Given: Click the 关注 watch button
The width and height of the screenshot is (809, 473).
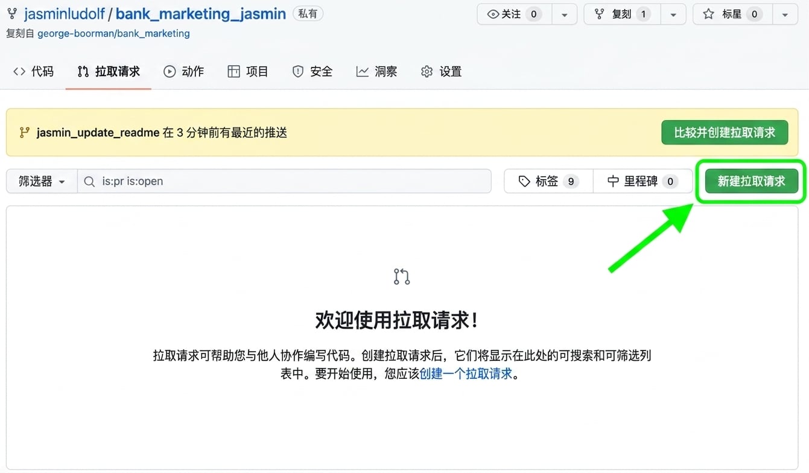Looking at the screenshot, I should point(515,14).
